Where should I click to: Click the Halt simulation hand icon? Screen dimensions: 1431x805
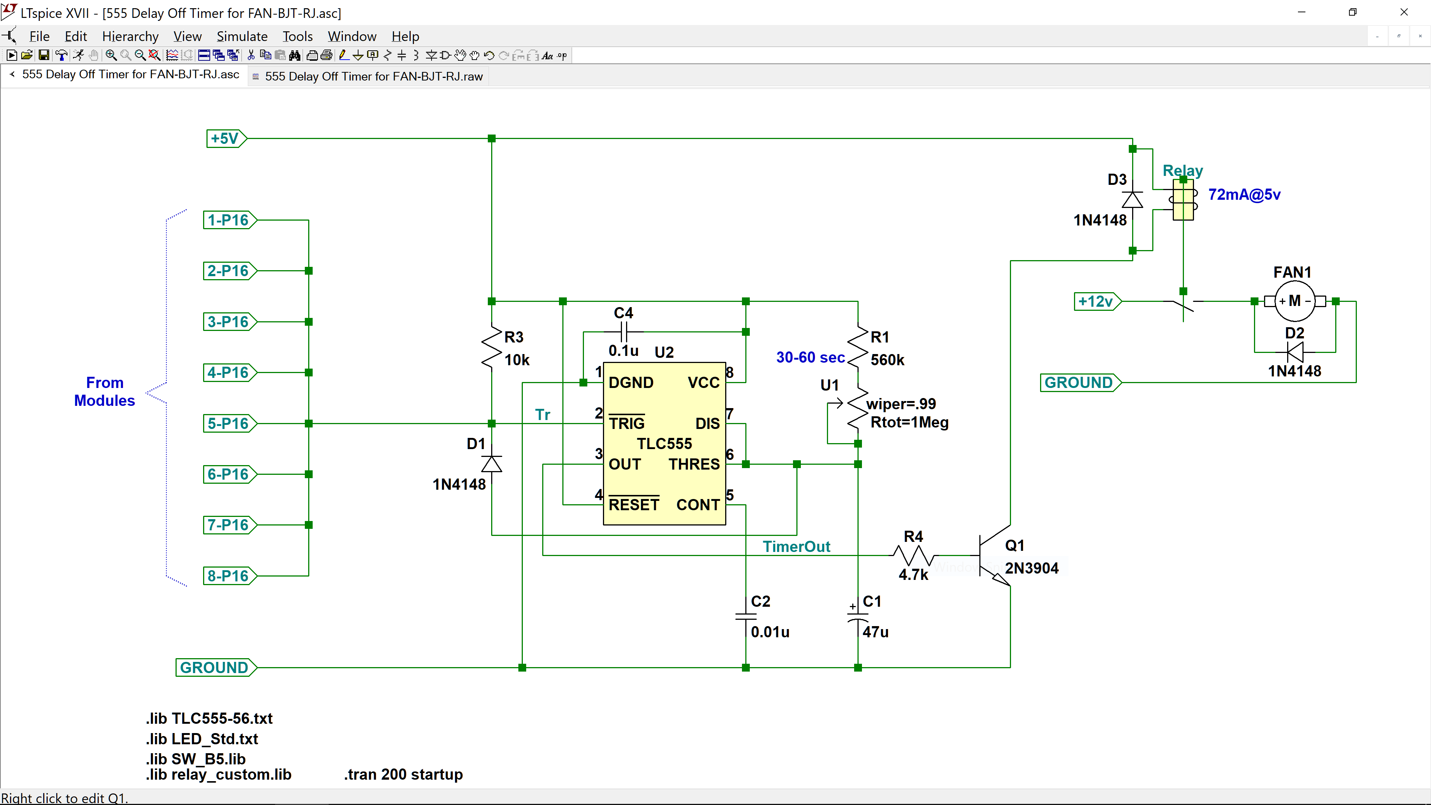tap(94, 56)
